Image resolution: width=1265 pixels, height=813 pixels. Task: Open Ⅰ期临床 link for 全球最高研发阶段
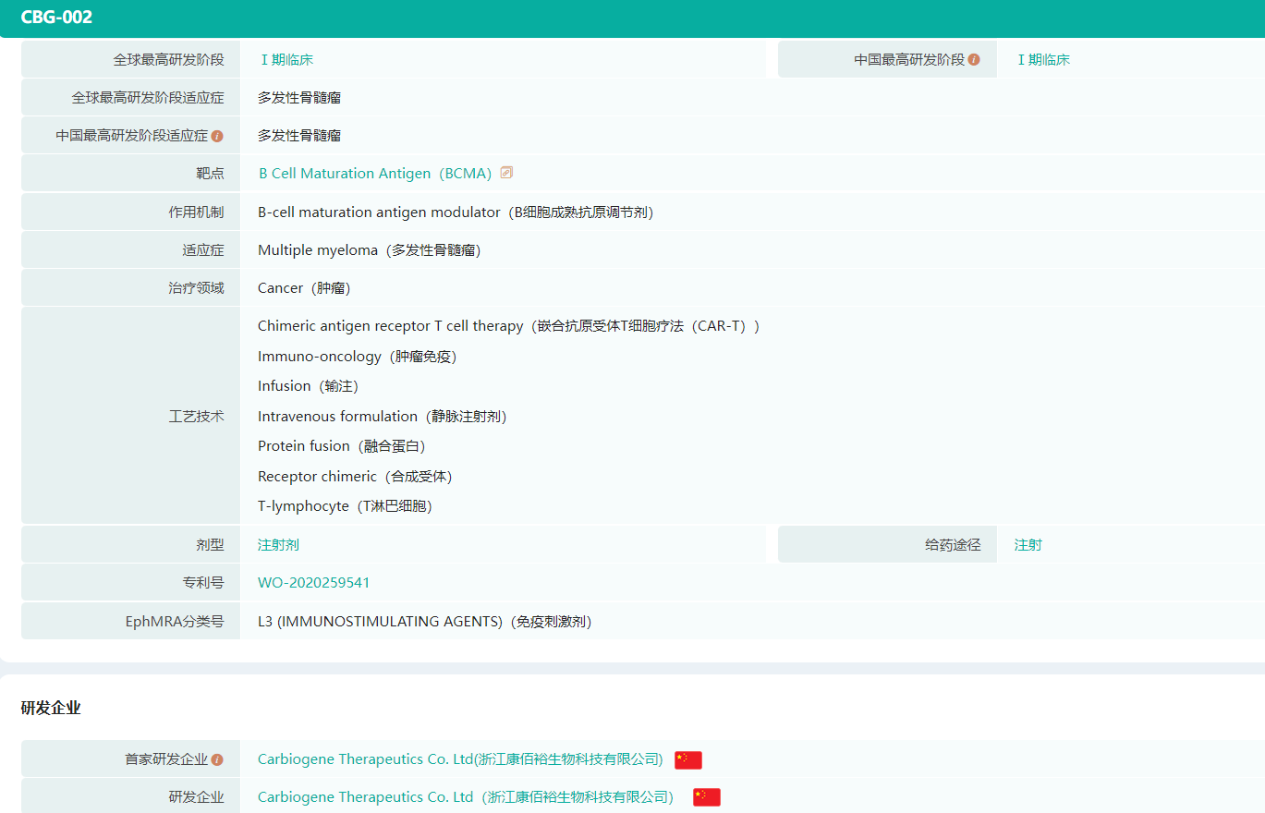286,60
